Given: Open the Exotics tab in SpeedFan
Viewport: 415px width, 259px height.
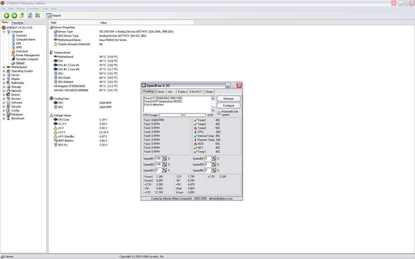Looking at the screenshot, I should (x=182, y=92).
